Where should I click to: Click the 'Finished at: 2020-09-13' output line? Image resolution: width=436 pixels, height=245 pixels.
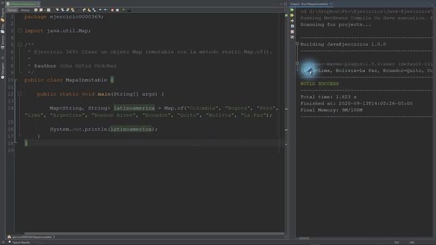[356, 103]
